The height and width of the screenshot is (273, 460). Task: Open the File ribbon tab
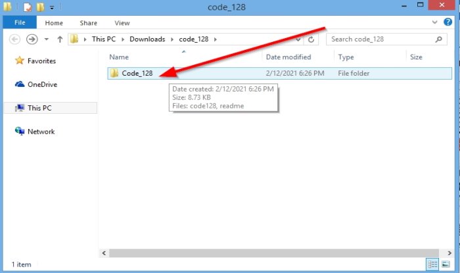[20, 22]
